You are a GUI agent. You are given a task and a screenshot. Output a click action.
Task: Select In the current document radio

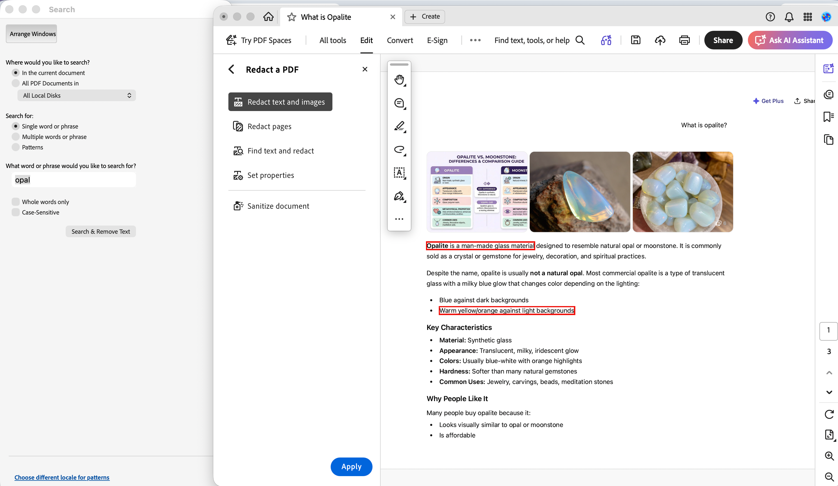[16, 72]
